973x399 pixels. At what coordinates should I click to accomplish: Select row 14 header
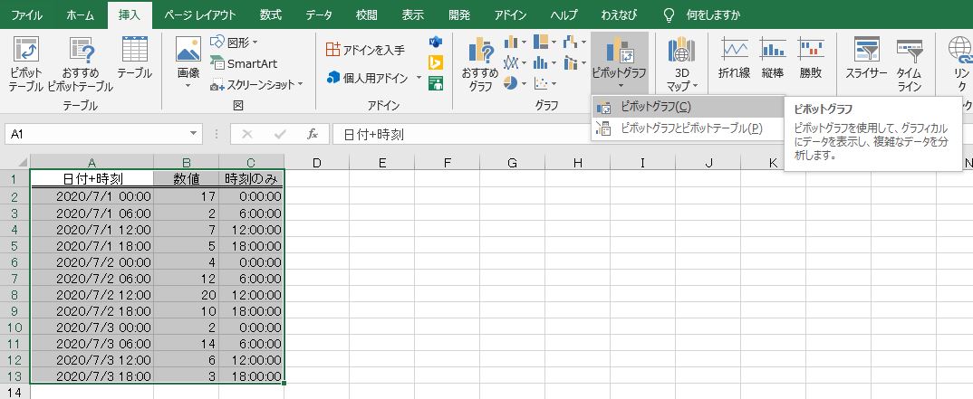14,392
